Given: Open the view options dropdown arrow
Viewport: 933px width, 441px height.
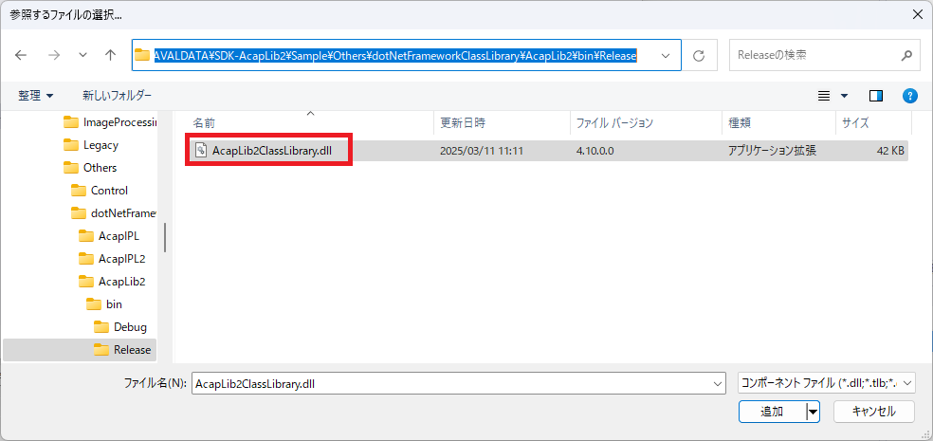Looking at the screenshot, I should click(x=844, y=96).
